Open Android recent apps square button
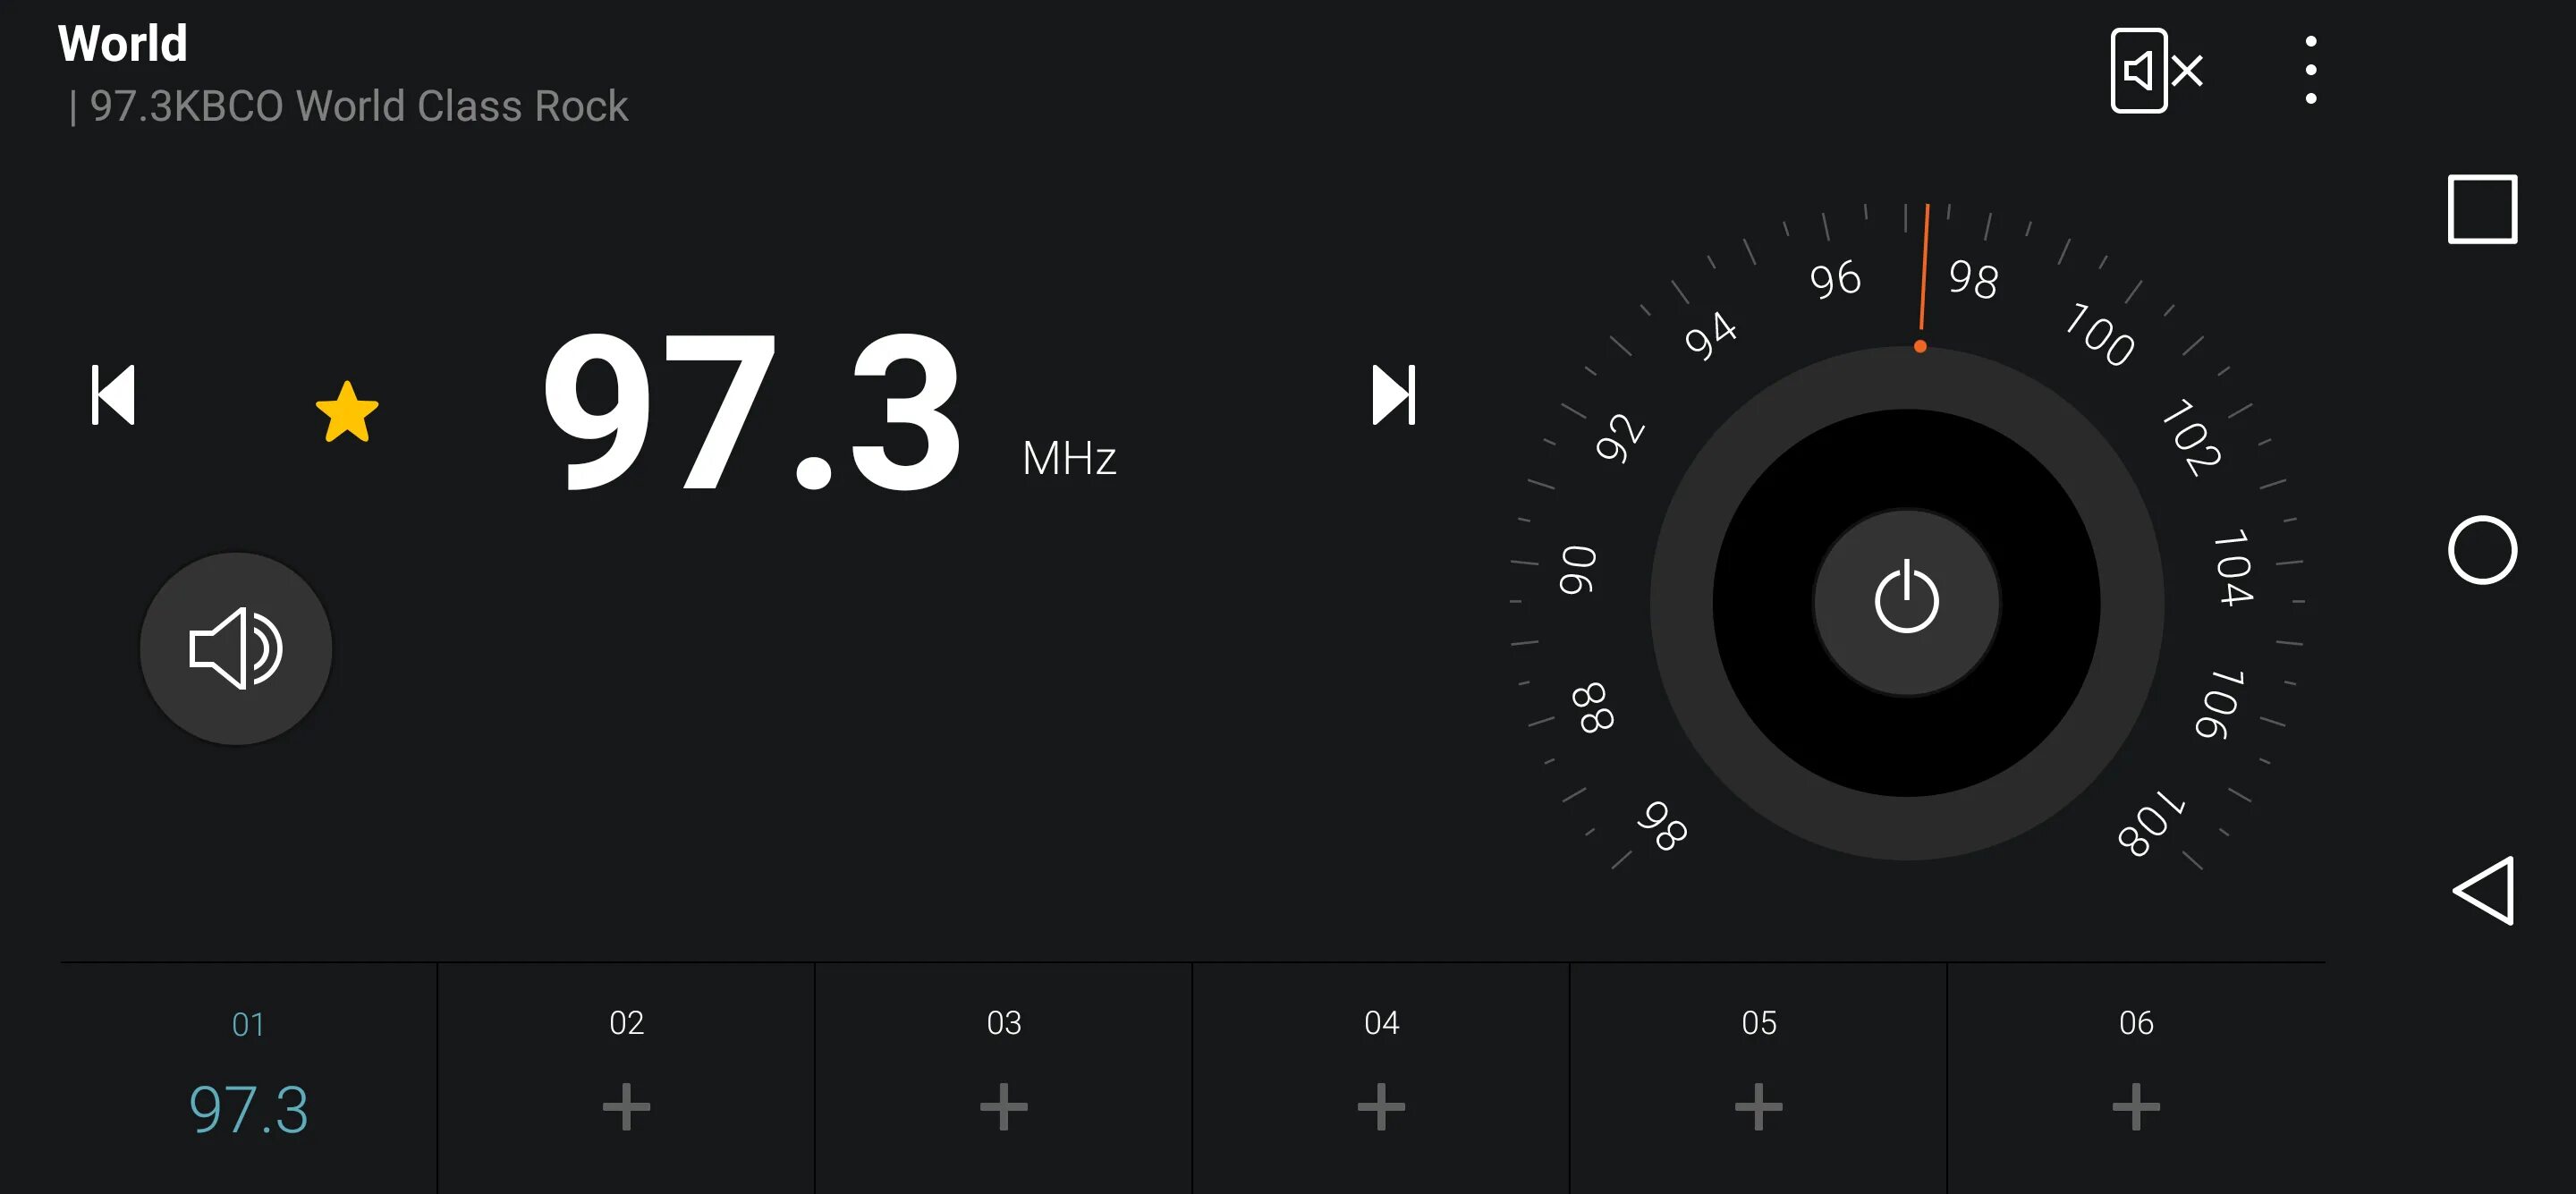Viewport: 2576px width, 1194px height. click(2482, 209)
